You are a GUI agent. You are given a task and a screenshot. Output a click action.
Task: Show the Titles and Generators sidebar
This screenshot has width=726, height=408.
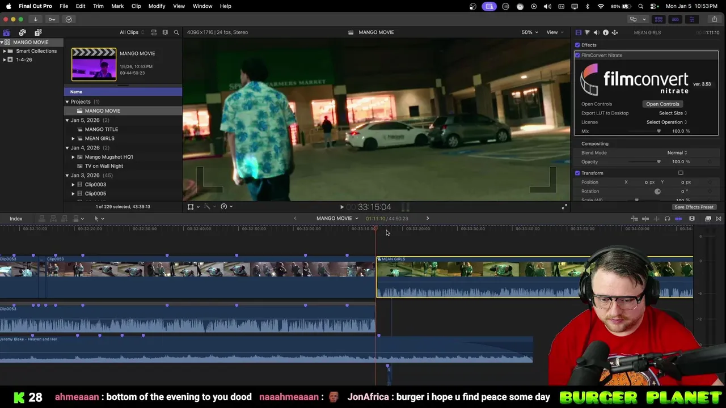point(38,32)
